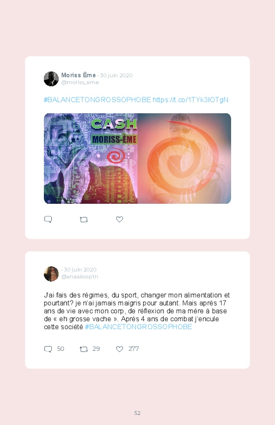Viewport: 275px width, 425px height.
Task: Open the @anaaisssptn profile picture
Action: [51, 274]
